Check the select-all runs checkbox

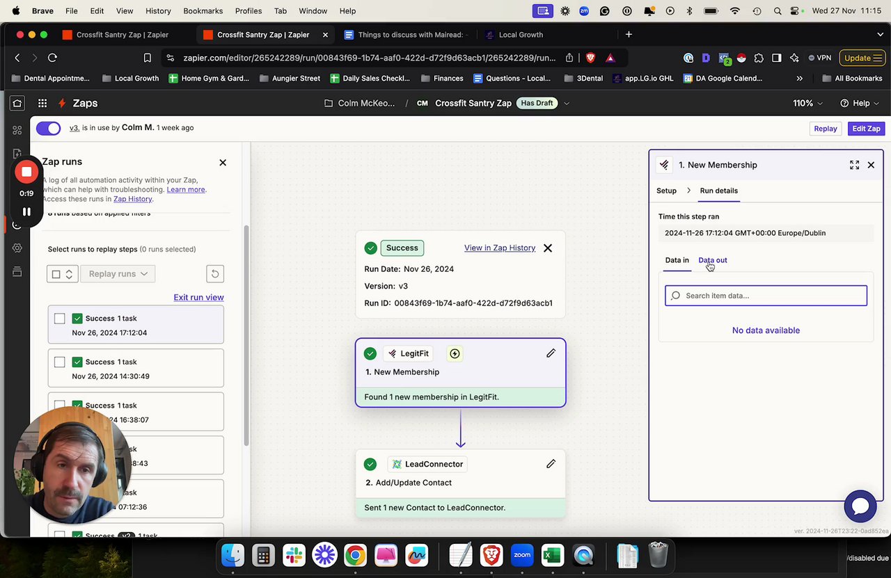(x=56, y=274)
